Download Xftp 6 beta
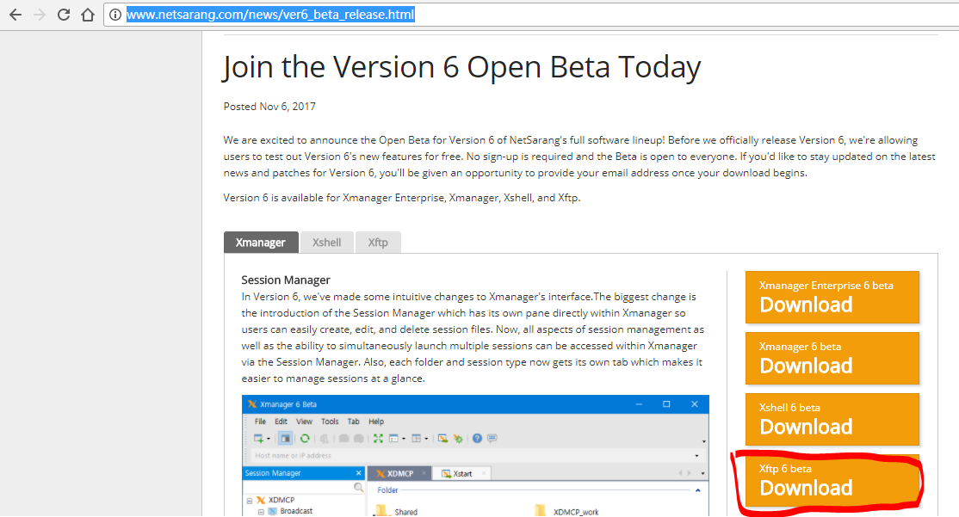959x517 pixels. point(832,480)
